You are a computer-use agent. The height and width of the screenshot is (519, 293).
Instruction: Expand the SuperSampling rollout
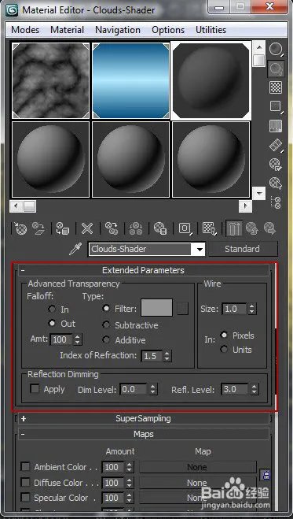[144, 418]
